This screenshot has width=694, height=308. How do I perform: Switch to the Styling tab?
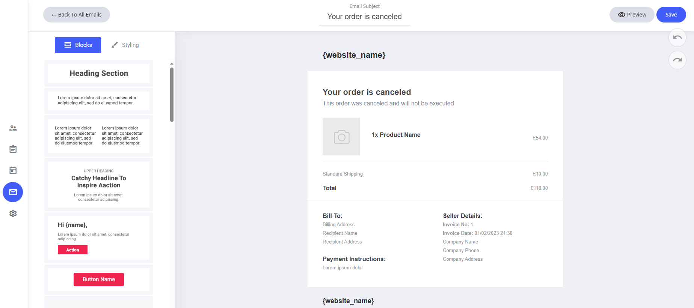(125, 45)
